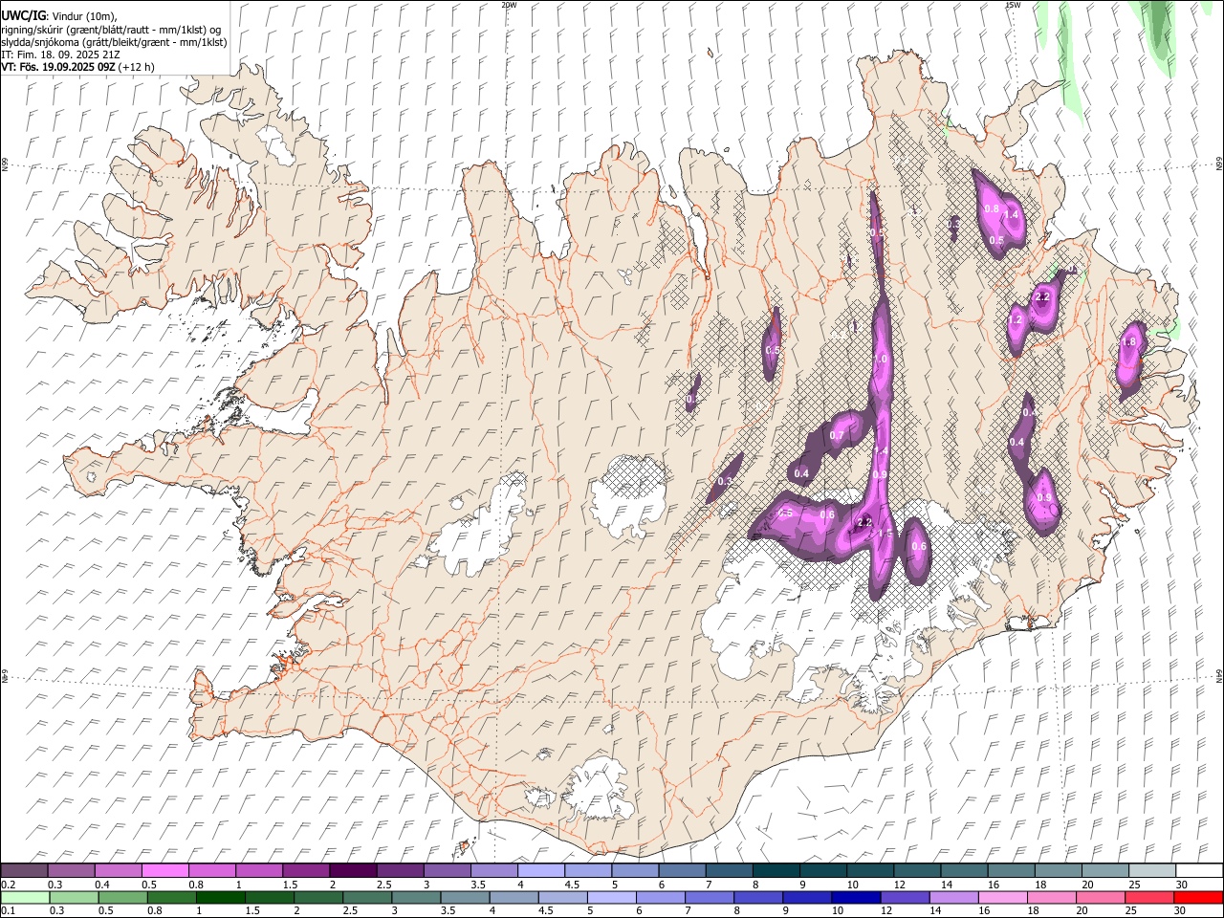Click the upper scale swatch between 3 and 3.5

(448, 870)
